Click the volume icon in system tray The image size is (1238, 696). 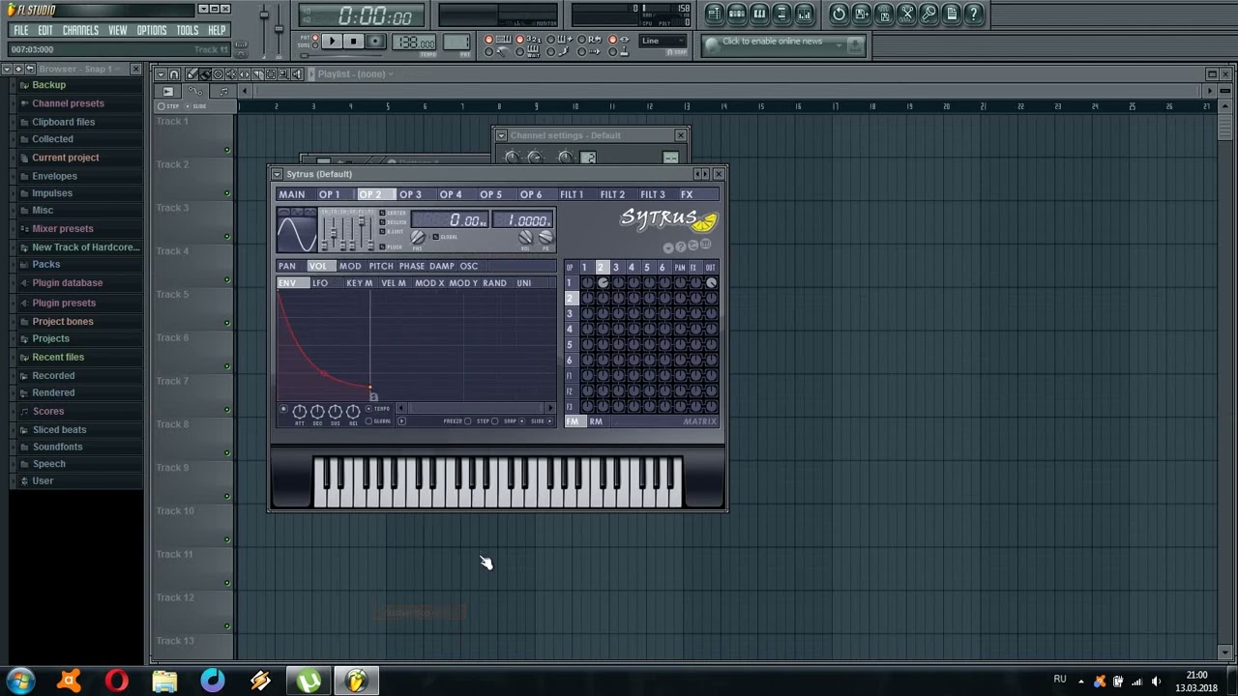coord(1156,681)
